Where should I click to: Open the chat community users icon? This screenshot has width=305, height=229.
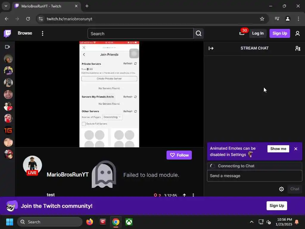tap(298, 48)
